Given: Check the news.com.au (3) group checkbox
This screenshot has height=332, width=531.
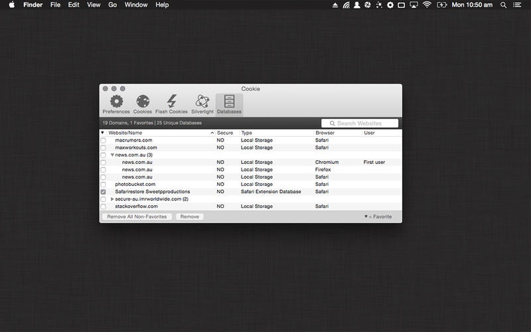Looking at the screenshot, I should (x=104, y=155).
